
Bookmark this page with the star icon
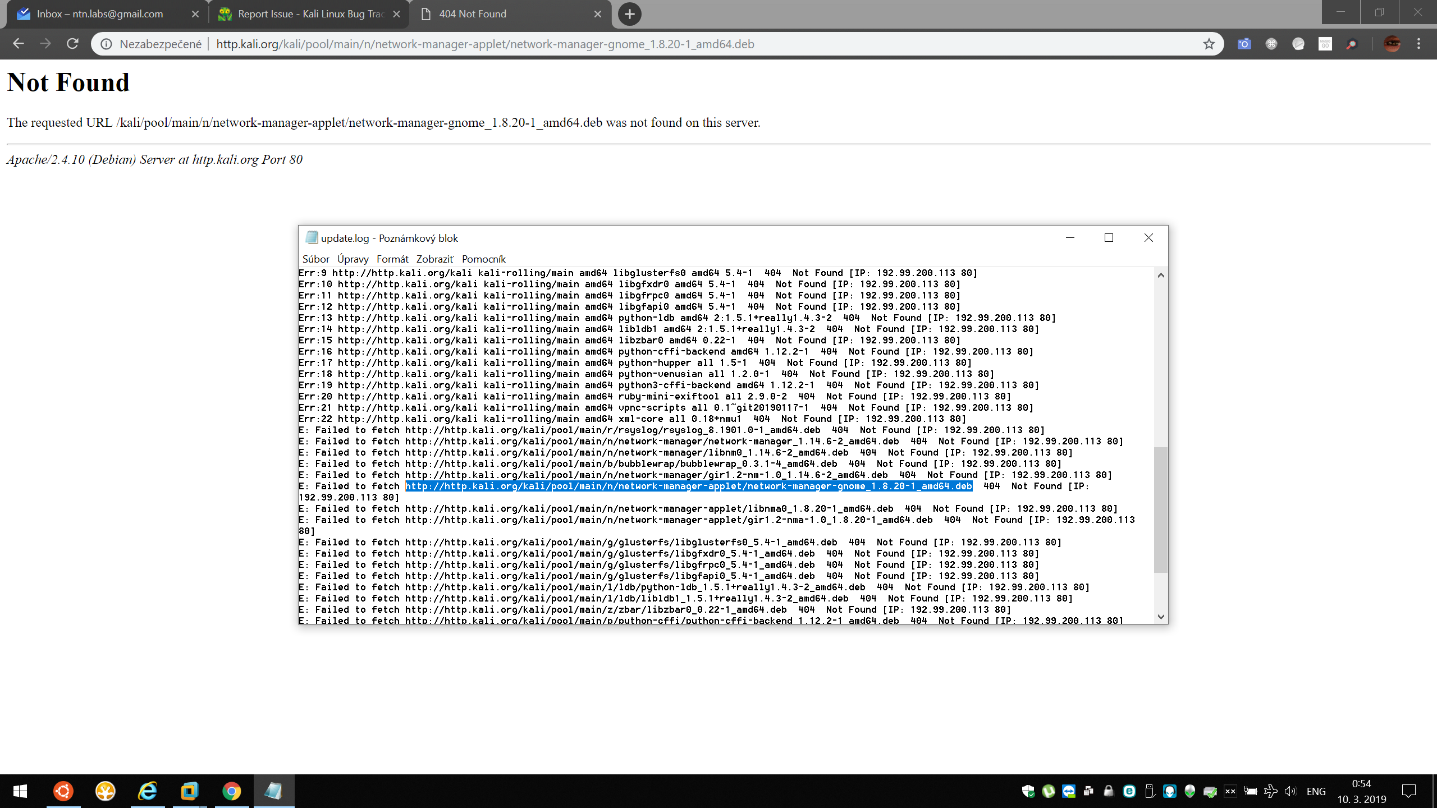[x=1209, y=44]
